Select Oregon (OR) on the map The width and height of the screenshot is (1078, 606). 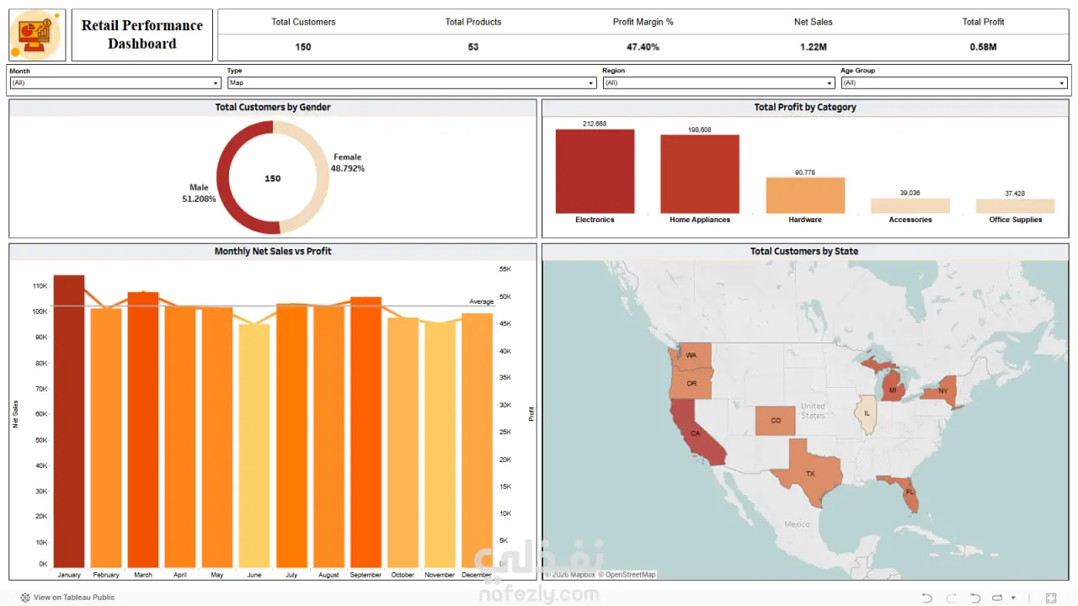(x=691, y=384)
